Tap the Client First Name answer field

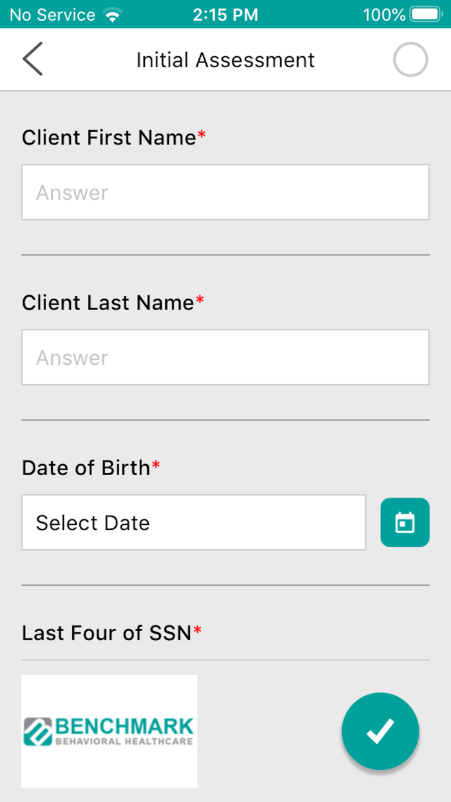point(225,191)
